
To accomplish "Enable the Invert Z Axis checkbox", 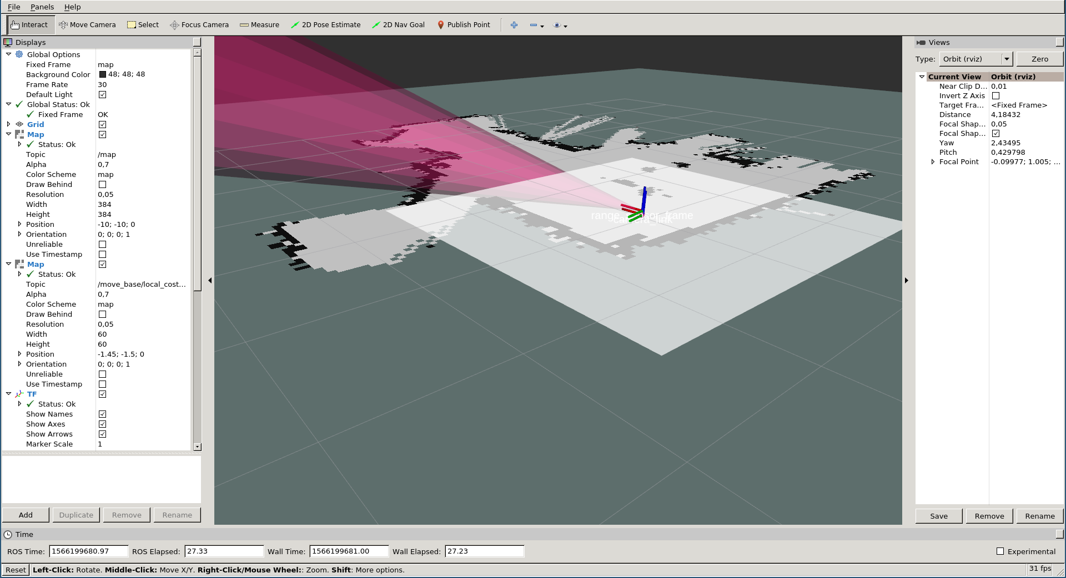I will 995,95.
